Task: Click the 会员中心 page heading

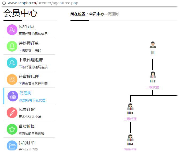Action: point(20,13)
